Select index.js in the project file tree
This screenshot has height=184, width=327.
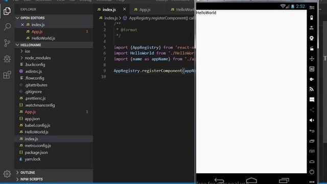point(54,139)
